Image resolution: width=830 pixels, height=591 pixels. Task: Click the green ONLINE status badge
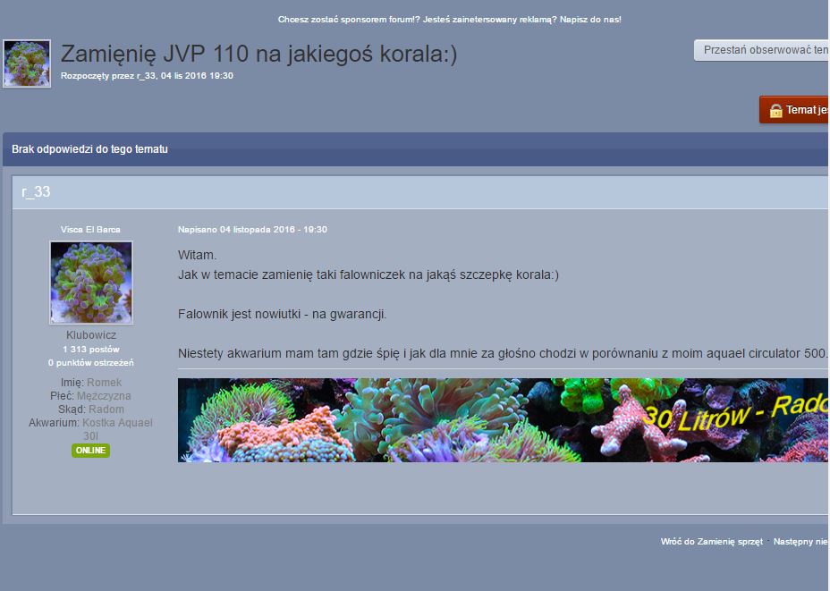point(90,451)
